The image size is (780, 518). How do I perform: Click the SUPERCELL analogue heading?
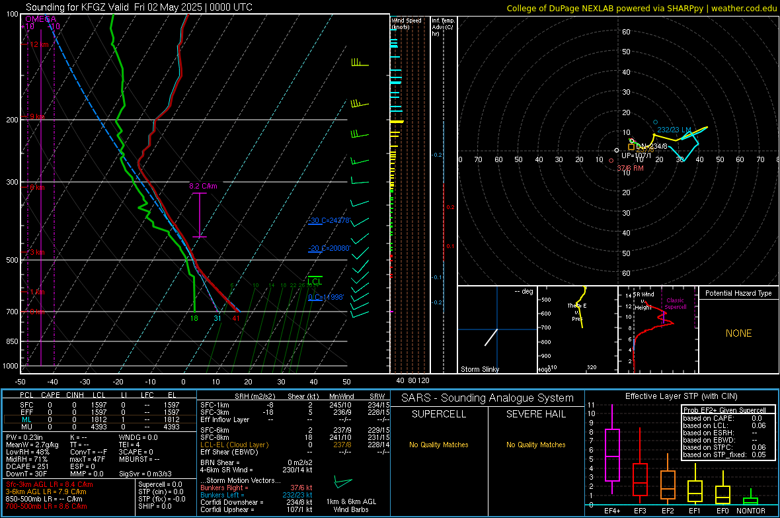pos(439,414)
